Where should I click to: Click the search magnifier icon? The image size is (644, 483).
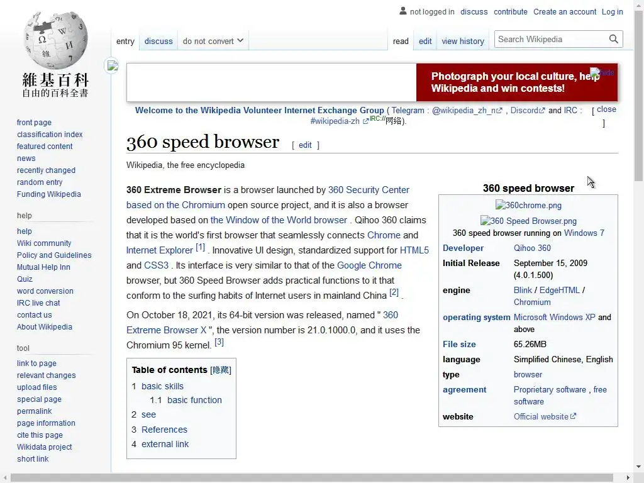pyautogui.click(x=614, y=39)
